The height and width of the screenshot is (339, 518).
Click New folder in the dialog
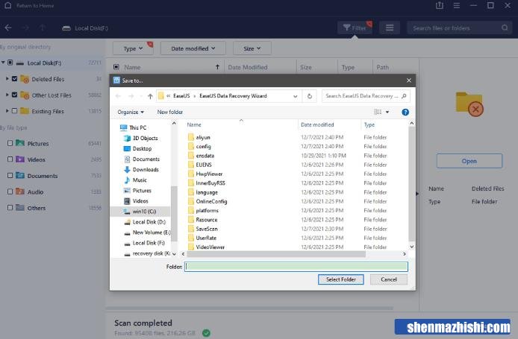point(169,112)
